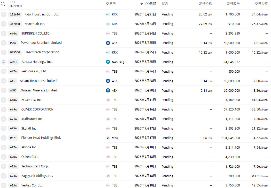Open Skyfall Inc. entry
The width and height of the screenshot is (271, 188).
pos(29,128)
